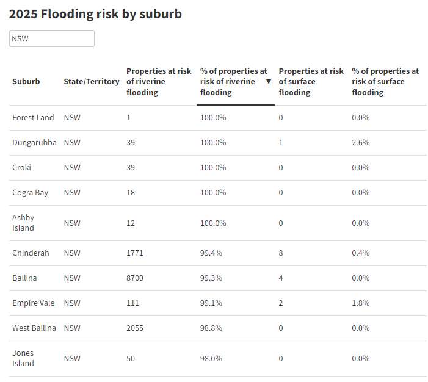The width and height of the screenshot is (428, 382).
Task: Click the West Ballina suburb cell
Action: tap(34, 328)
